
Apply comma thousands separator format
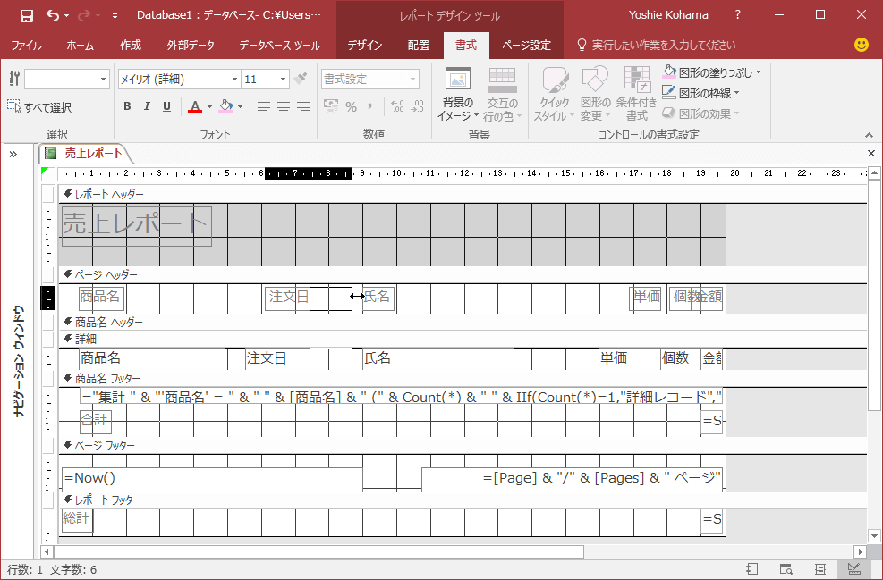pyautogui.click(x=370, y=106)
